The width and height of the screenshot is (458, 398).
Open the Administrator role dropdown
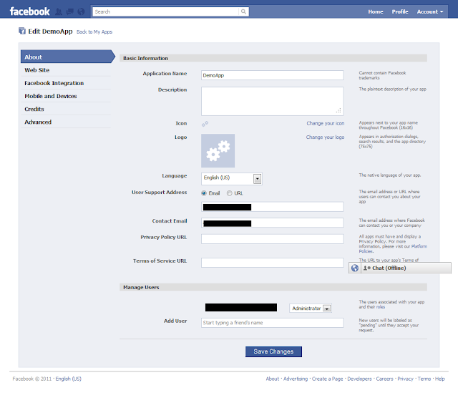point(311,309)
